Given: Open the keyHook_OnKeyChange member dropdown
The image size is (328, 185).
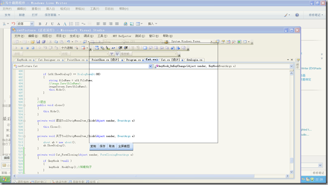Looking at the screenshot, I should click(x=291, y=66).
